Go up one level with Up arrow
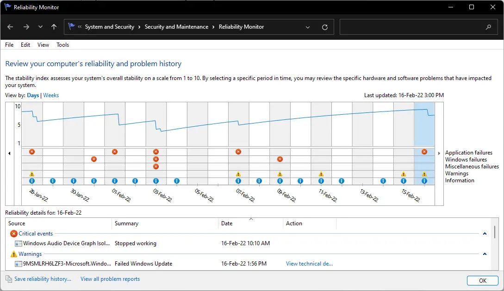The height and width of the screenshot is (291, 504). pyautogui.click(x=54, y=27)
